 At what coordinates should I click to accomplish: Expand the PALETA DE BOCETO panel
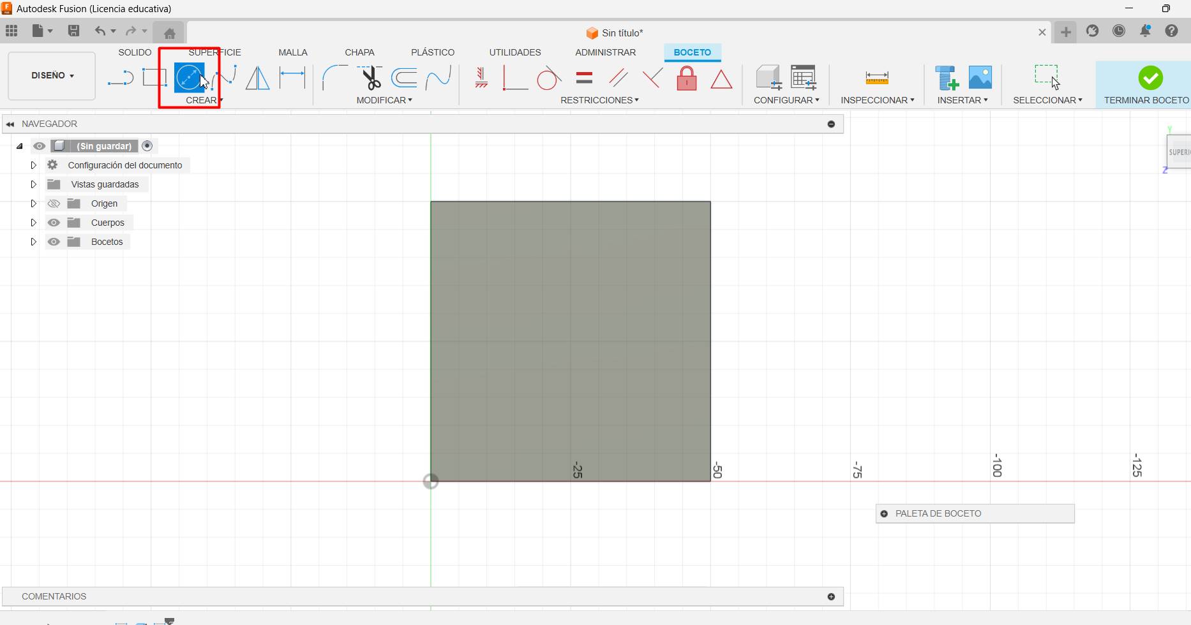[884, 513]
